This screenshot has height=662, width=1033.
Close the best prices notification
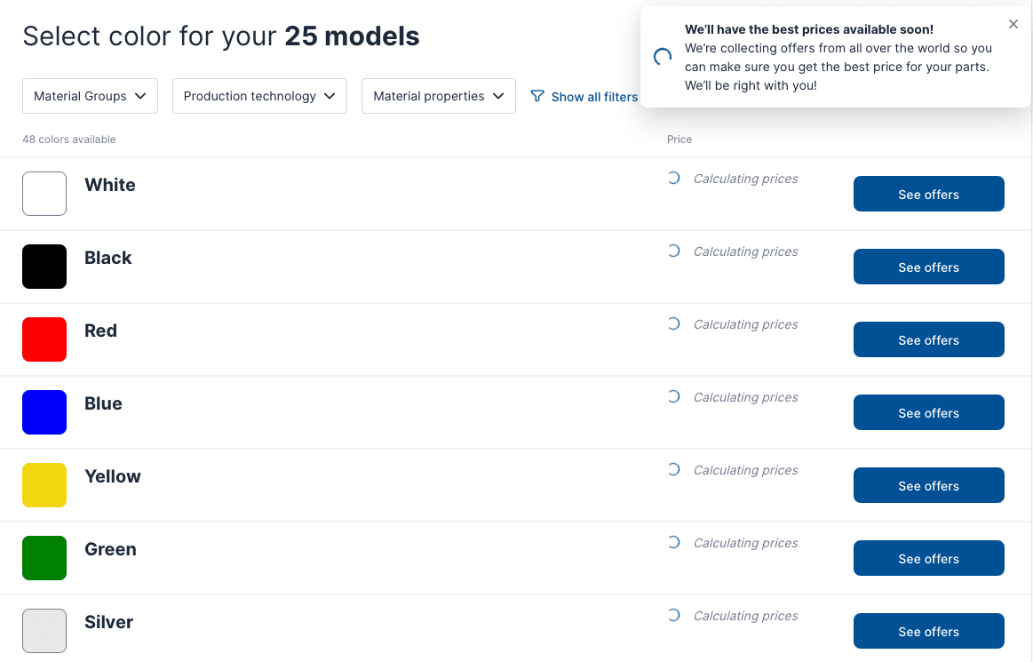pyautogui.click(x=1013, y=24)
